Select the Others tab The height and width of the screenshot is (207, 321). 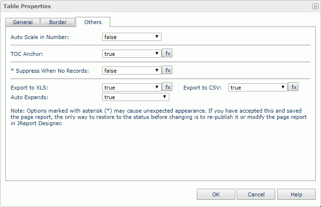click(93, 22)
